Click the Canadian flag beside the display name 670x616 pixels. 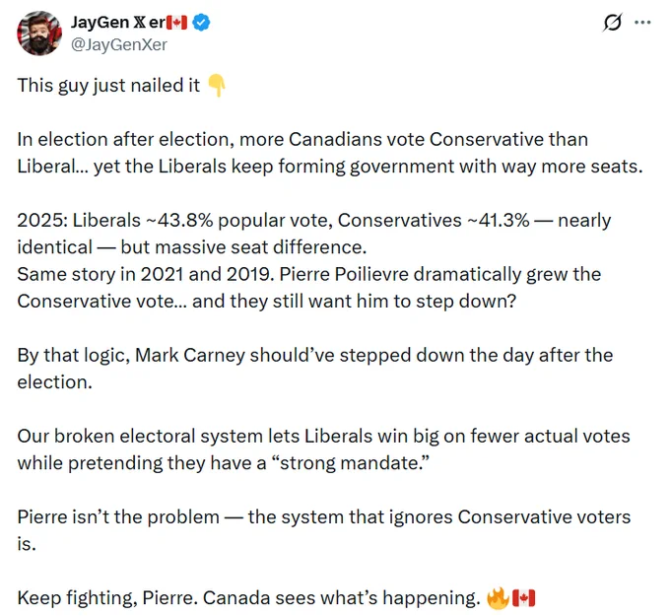(x=176, y=23)
